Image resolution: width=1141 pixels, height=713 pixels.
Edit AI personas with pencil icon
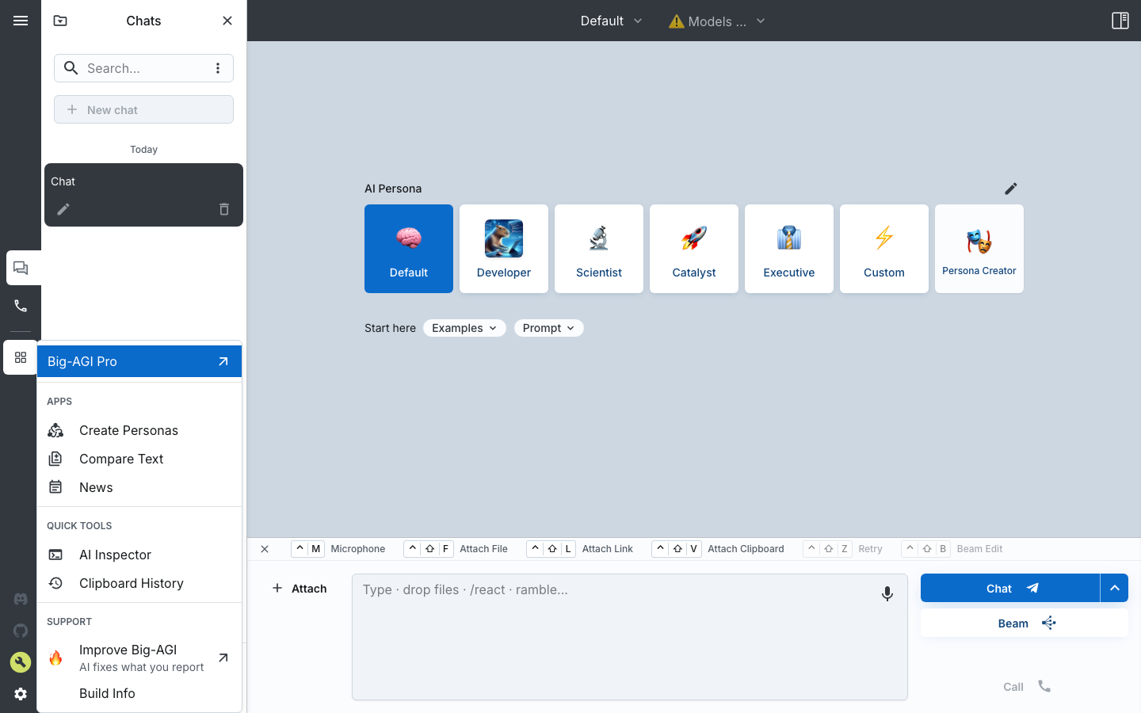1011,189
